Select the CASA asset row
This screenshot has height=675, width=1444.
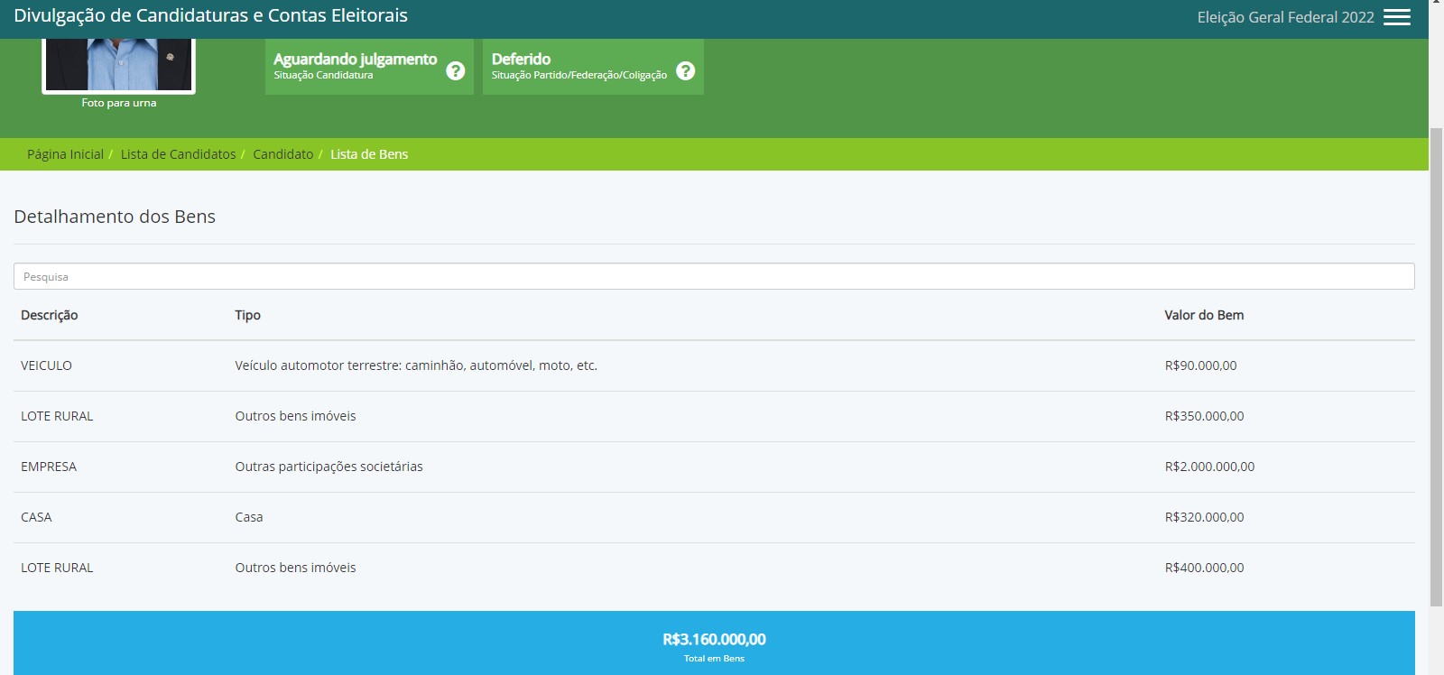(36, 517)
